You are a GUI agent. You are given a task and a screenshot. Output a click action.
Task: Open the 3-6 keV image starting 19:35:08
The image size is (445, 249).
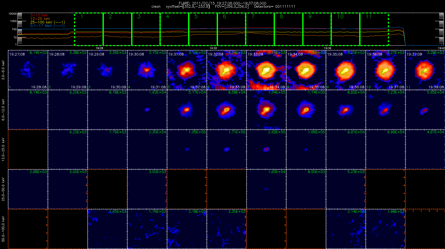pyautogui.click(x=346, y=70)
